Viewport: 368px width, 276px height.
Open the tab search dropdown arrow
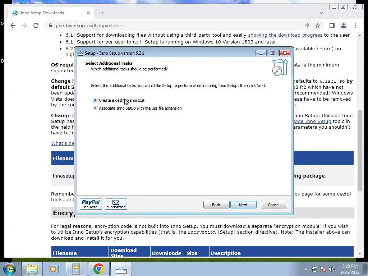click(321, 13)
